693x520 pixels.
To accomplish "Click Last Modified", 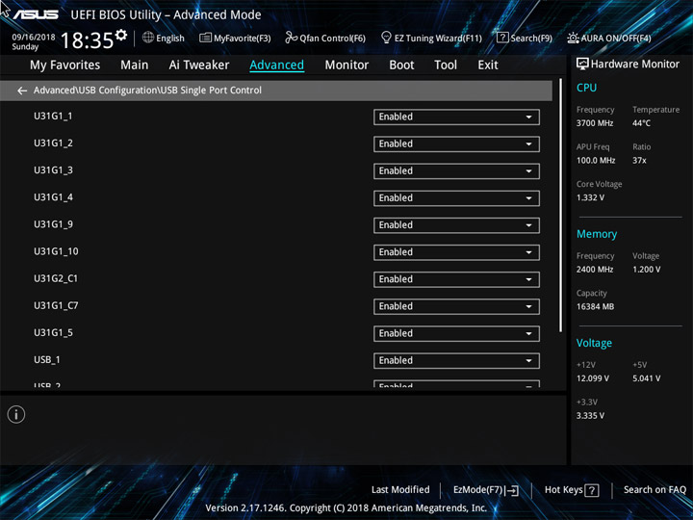I will pyautogui.click(x=400, y=490).
